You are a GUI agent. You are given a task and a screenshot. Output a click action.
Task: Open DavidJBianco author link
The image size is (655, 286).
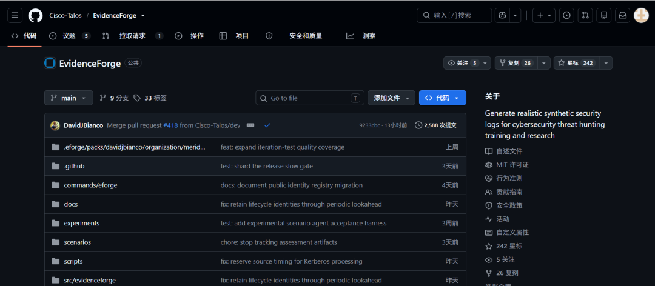(84, 125)
